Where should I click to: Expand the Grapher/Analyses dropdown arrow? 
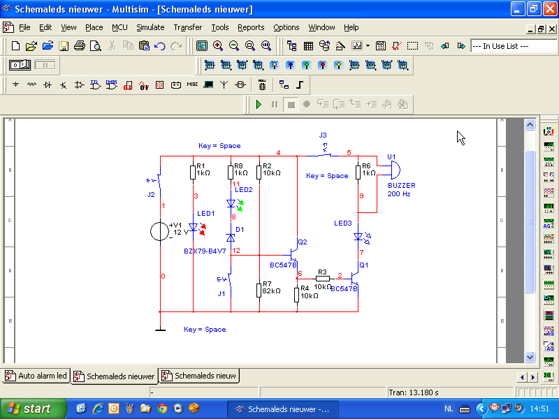(x=368, y=46)
